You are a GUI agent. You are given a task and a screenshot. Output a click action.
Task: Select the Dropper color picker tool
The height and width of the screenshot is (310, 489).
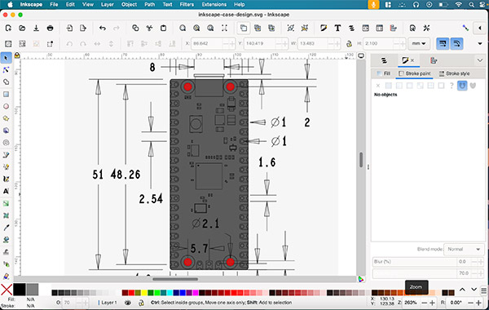coord(6,228)
